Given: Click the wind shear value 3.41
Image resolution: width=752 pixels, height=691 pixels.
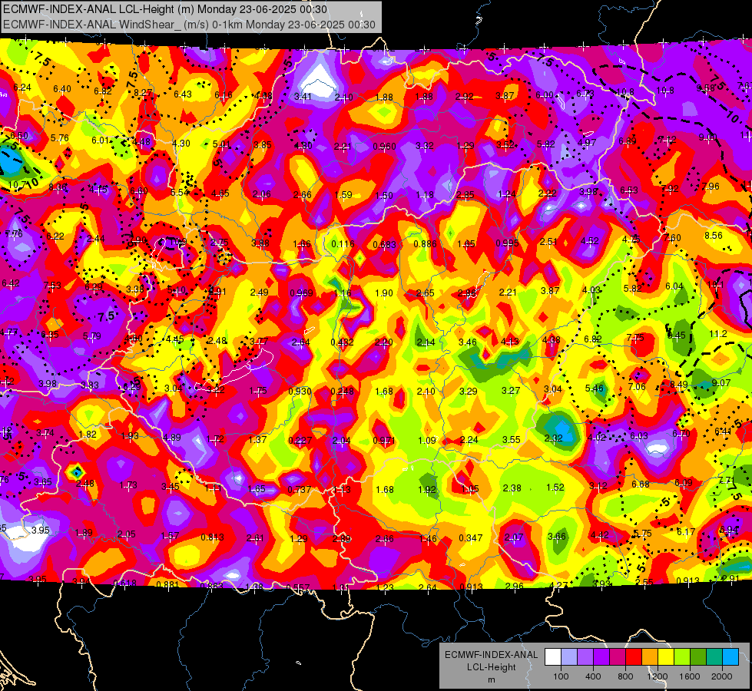Looking at the screenshot, I should 303,97.
